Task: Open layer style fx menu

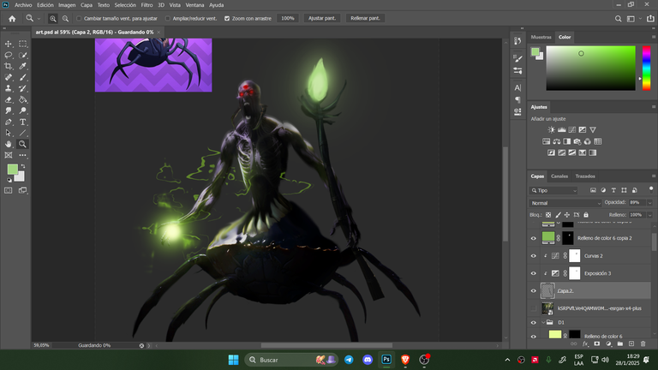Action: click(x=585, y=343)
